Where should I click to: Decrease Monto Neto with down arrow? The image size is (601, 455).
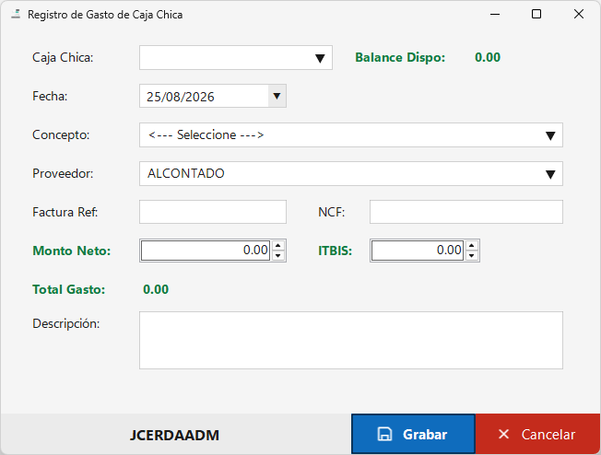[x=278, y=255]
